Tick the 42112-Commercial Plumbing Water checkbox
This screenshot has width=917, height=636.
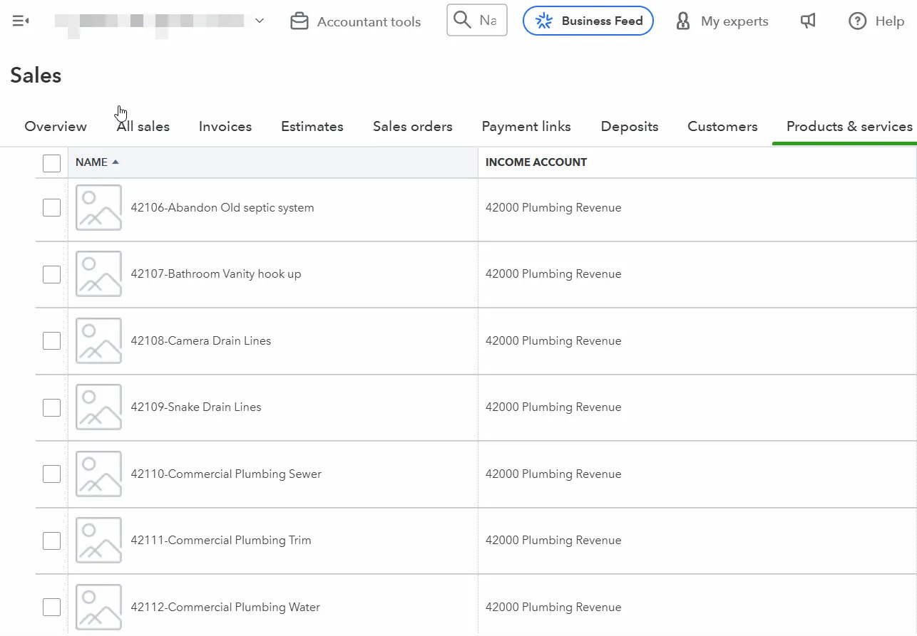click(x=51, y=607)
